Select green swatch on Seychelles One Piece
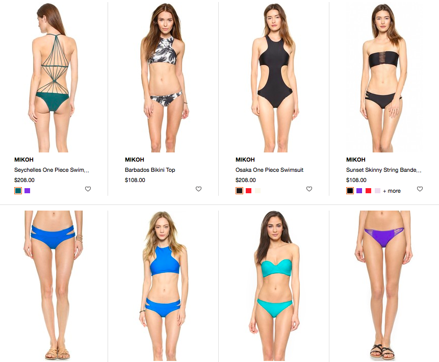This screenshot has height=362, width=439. (x=18, y=191)
